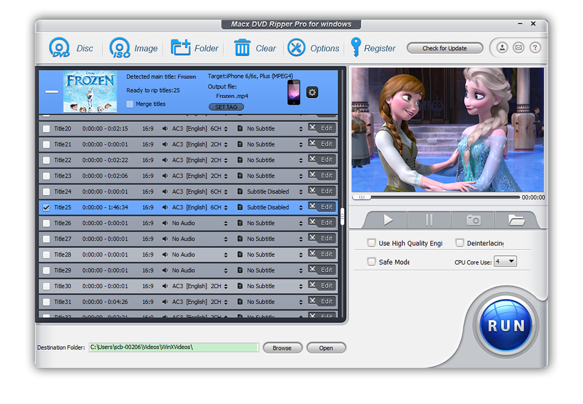Click the Frozen .mp4 output filename

[232, 96]
